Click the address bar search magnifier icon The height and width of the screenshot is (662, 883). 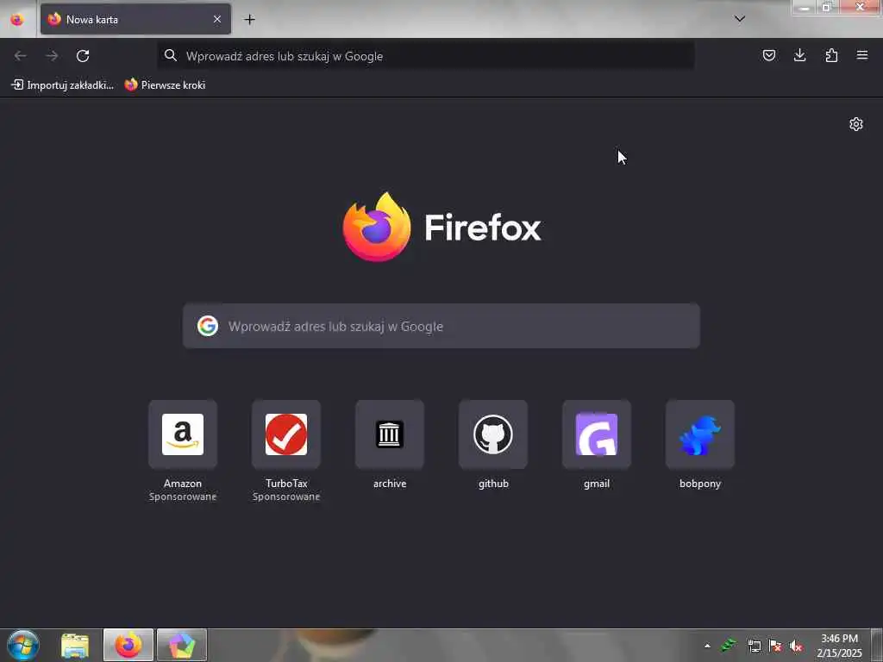171,55
